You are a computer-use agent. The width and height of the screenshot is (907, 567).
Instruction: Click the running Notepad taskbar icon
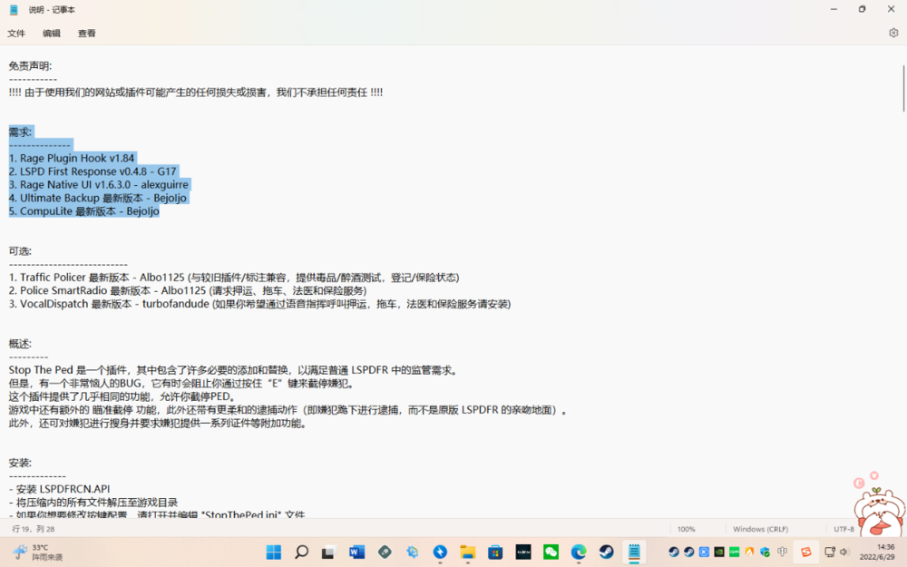634,551
